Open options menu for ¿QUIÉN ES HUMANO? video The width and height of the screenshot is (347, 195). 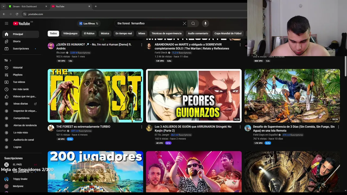click(x=142, y=45)
